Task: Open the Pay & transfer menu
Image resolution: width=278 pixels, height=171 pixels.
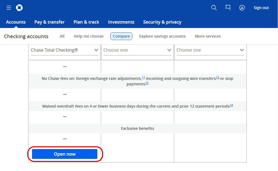Action: pyautogui.click(x=49, y=22)
